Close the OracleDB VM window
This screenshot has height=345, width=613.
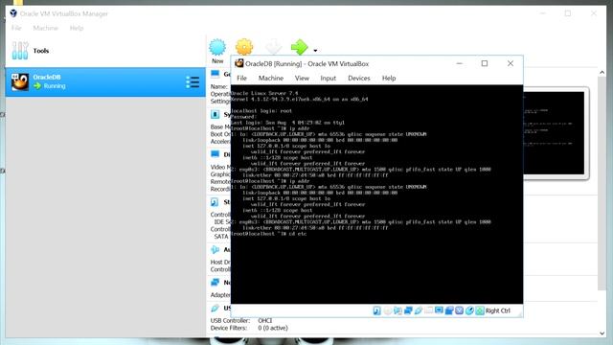tap(511, 63)
